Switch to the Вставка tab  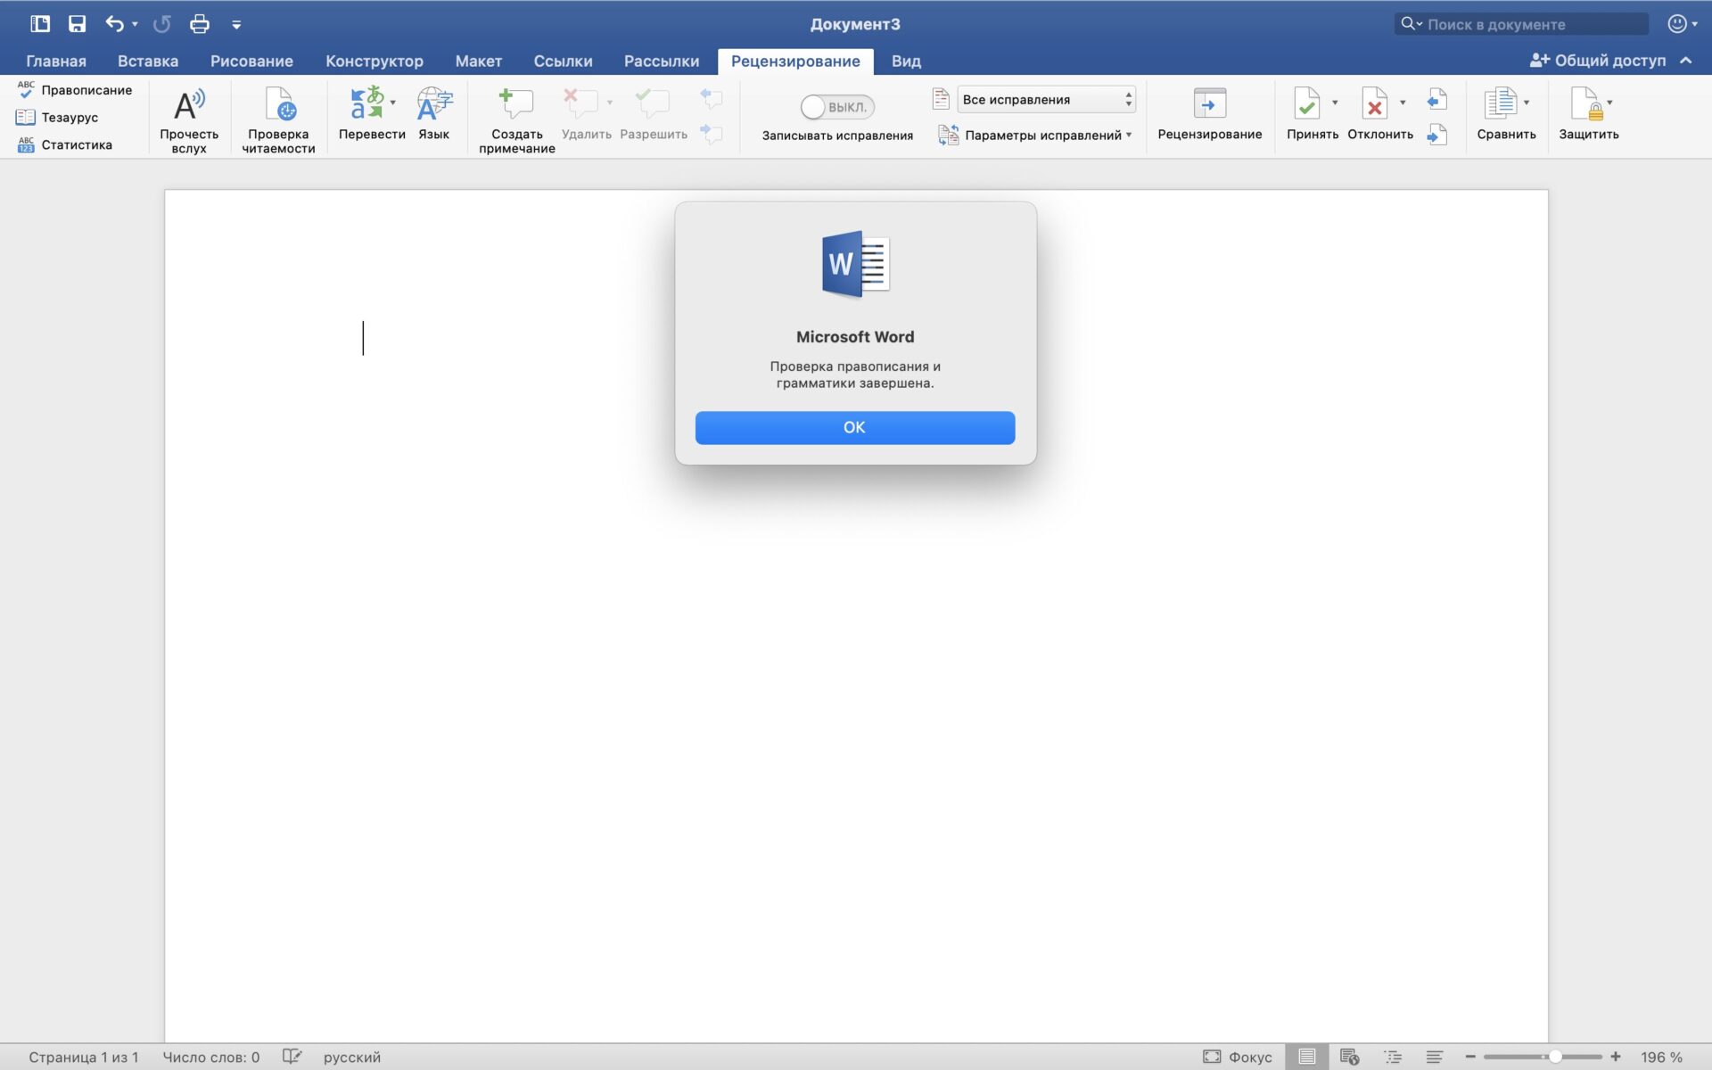pyautogui.click(x=148, y=61)
